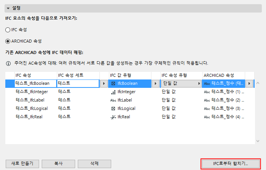Click the Abc icon of 테스트_정수 (테... cell
Screen dimensions: 266x170
click(x=207, y=84)
